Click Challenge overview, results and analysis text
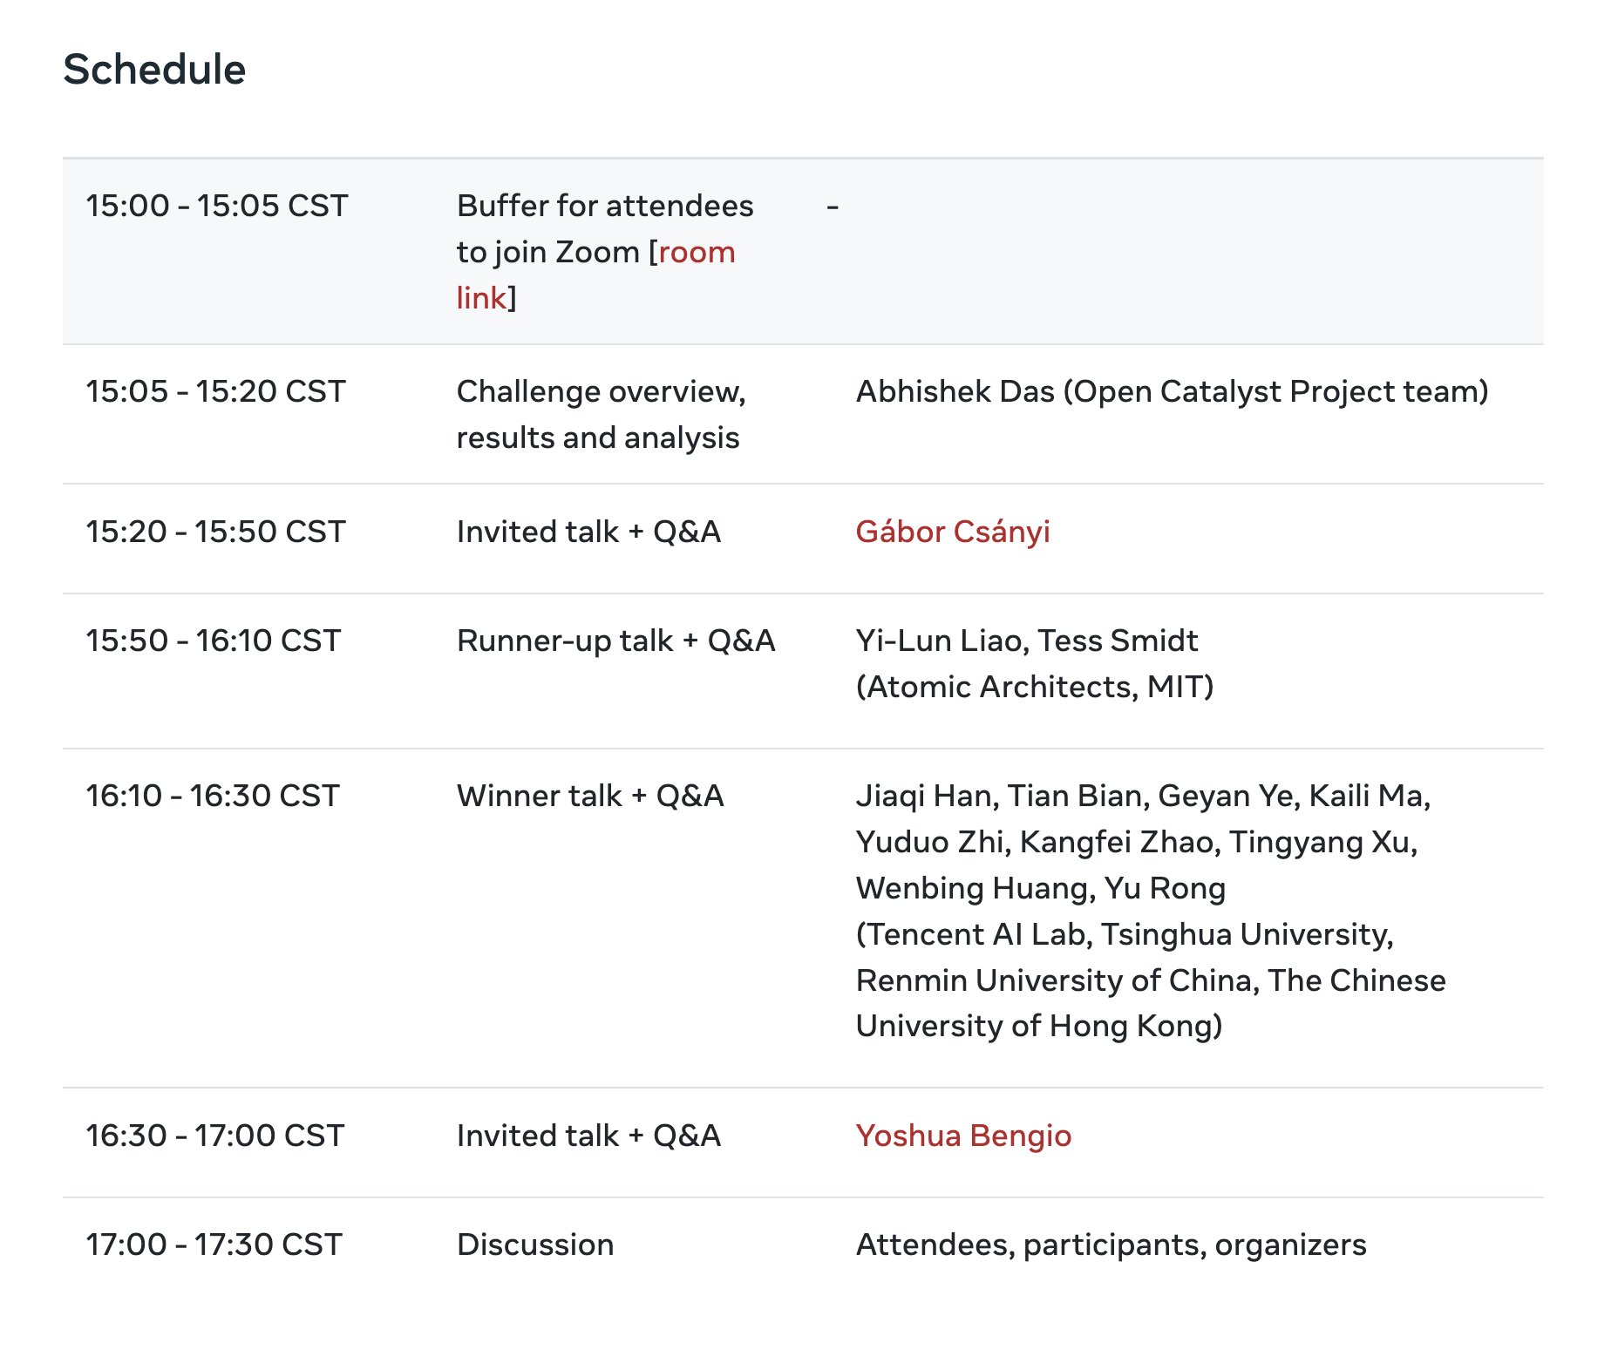This screenshot has height=1363, width=1618. pyautogui.click(x=602, y=415)
